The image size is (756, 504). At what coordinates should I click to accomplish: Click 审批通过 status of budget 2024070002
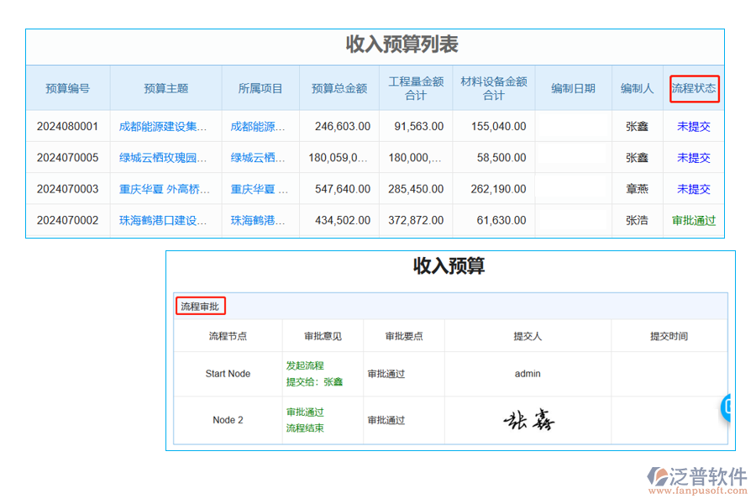693,220
